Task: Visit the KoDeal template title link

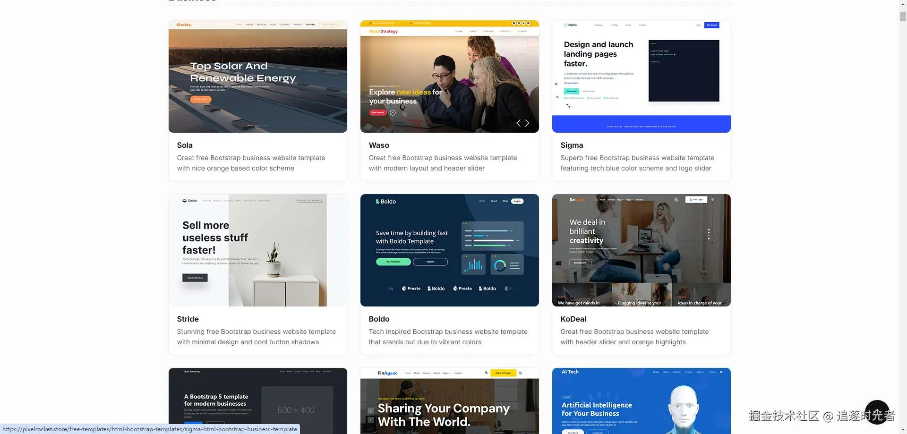Action: tap(573, 319)
